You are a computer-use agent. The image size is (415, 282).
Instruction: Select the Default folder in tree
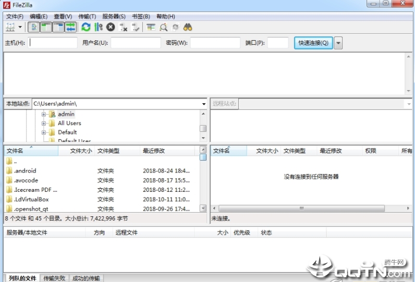pos(67,132)
